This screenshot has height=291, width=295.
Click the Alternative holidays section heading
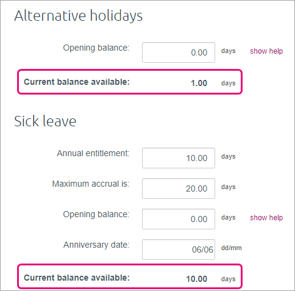tap(79, 16)
